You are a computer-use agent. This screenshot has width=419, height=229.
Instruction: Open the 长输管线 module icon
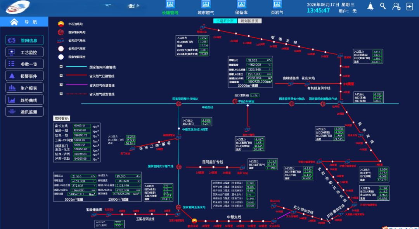pyautogui.click(x=170, y=4)
